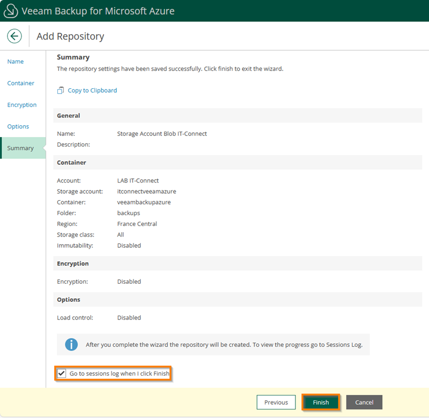This screenshot has width=429, height=418.
Task: Click the Add Repository page heading
Action: [70, 36]
